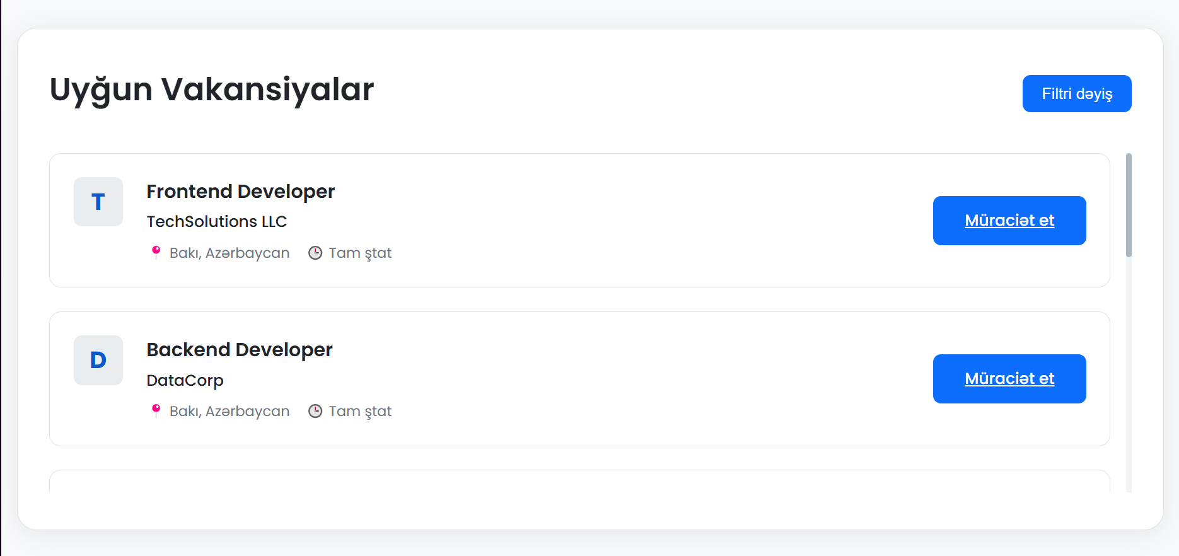Click the Uyğun Vakansiyalar heading
This screenshot has width=1179, height=556.
coord(212,89)
